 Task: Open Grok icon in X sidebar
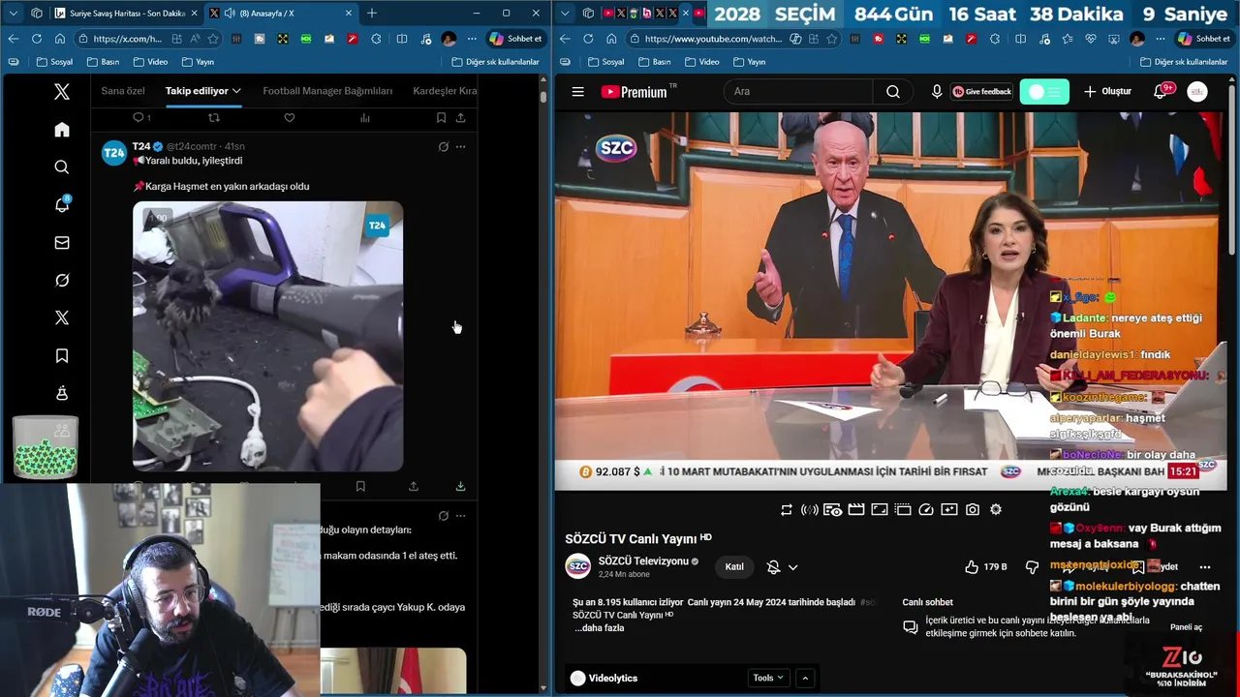[62, 281]
